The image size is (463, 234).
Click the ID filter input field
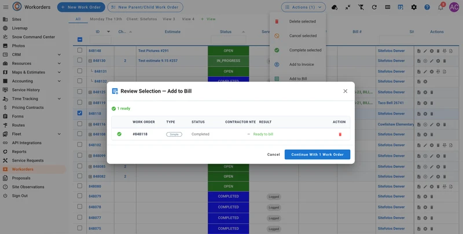(100, 39)
